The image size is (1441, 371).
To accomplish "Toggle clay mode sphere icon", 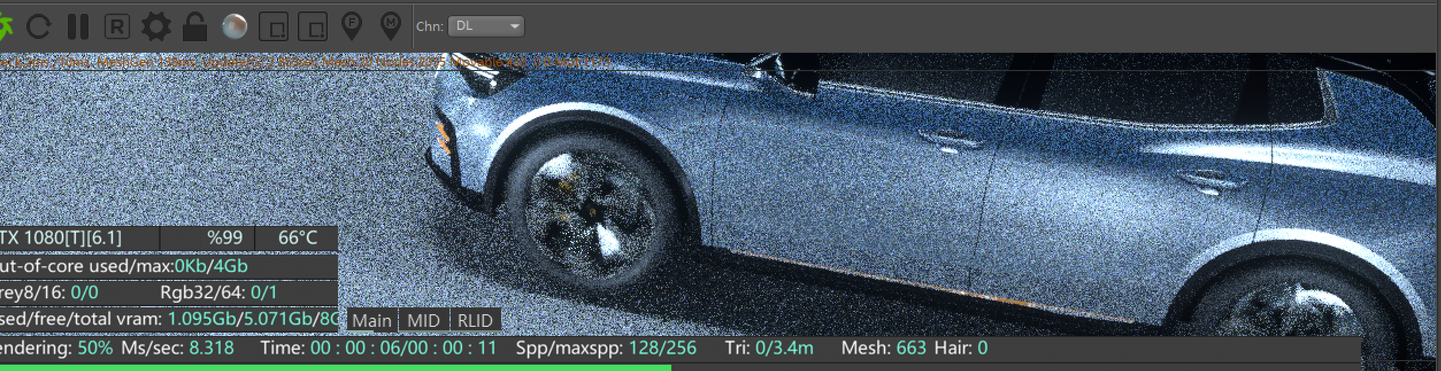I will click(x=235, y=26).
